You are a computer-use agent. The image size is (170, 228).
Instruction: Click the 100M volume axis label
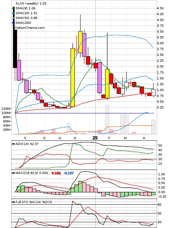click(x=5, y=113)
